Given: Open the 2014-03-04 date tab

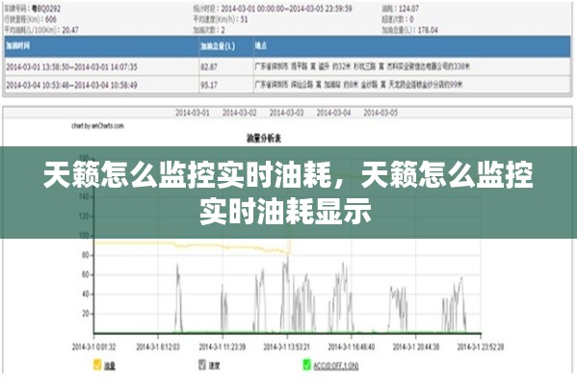Looking at the screenshot, I should coord(333,113).
